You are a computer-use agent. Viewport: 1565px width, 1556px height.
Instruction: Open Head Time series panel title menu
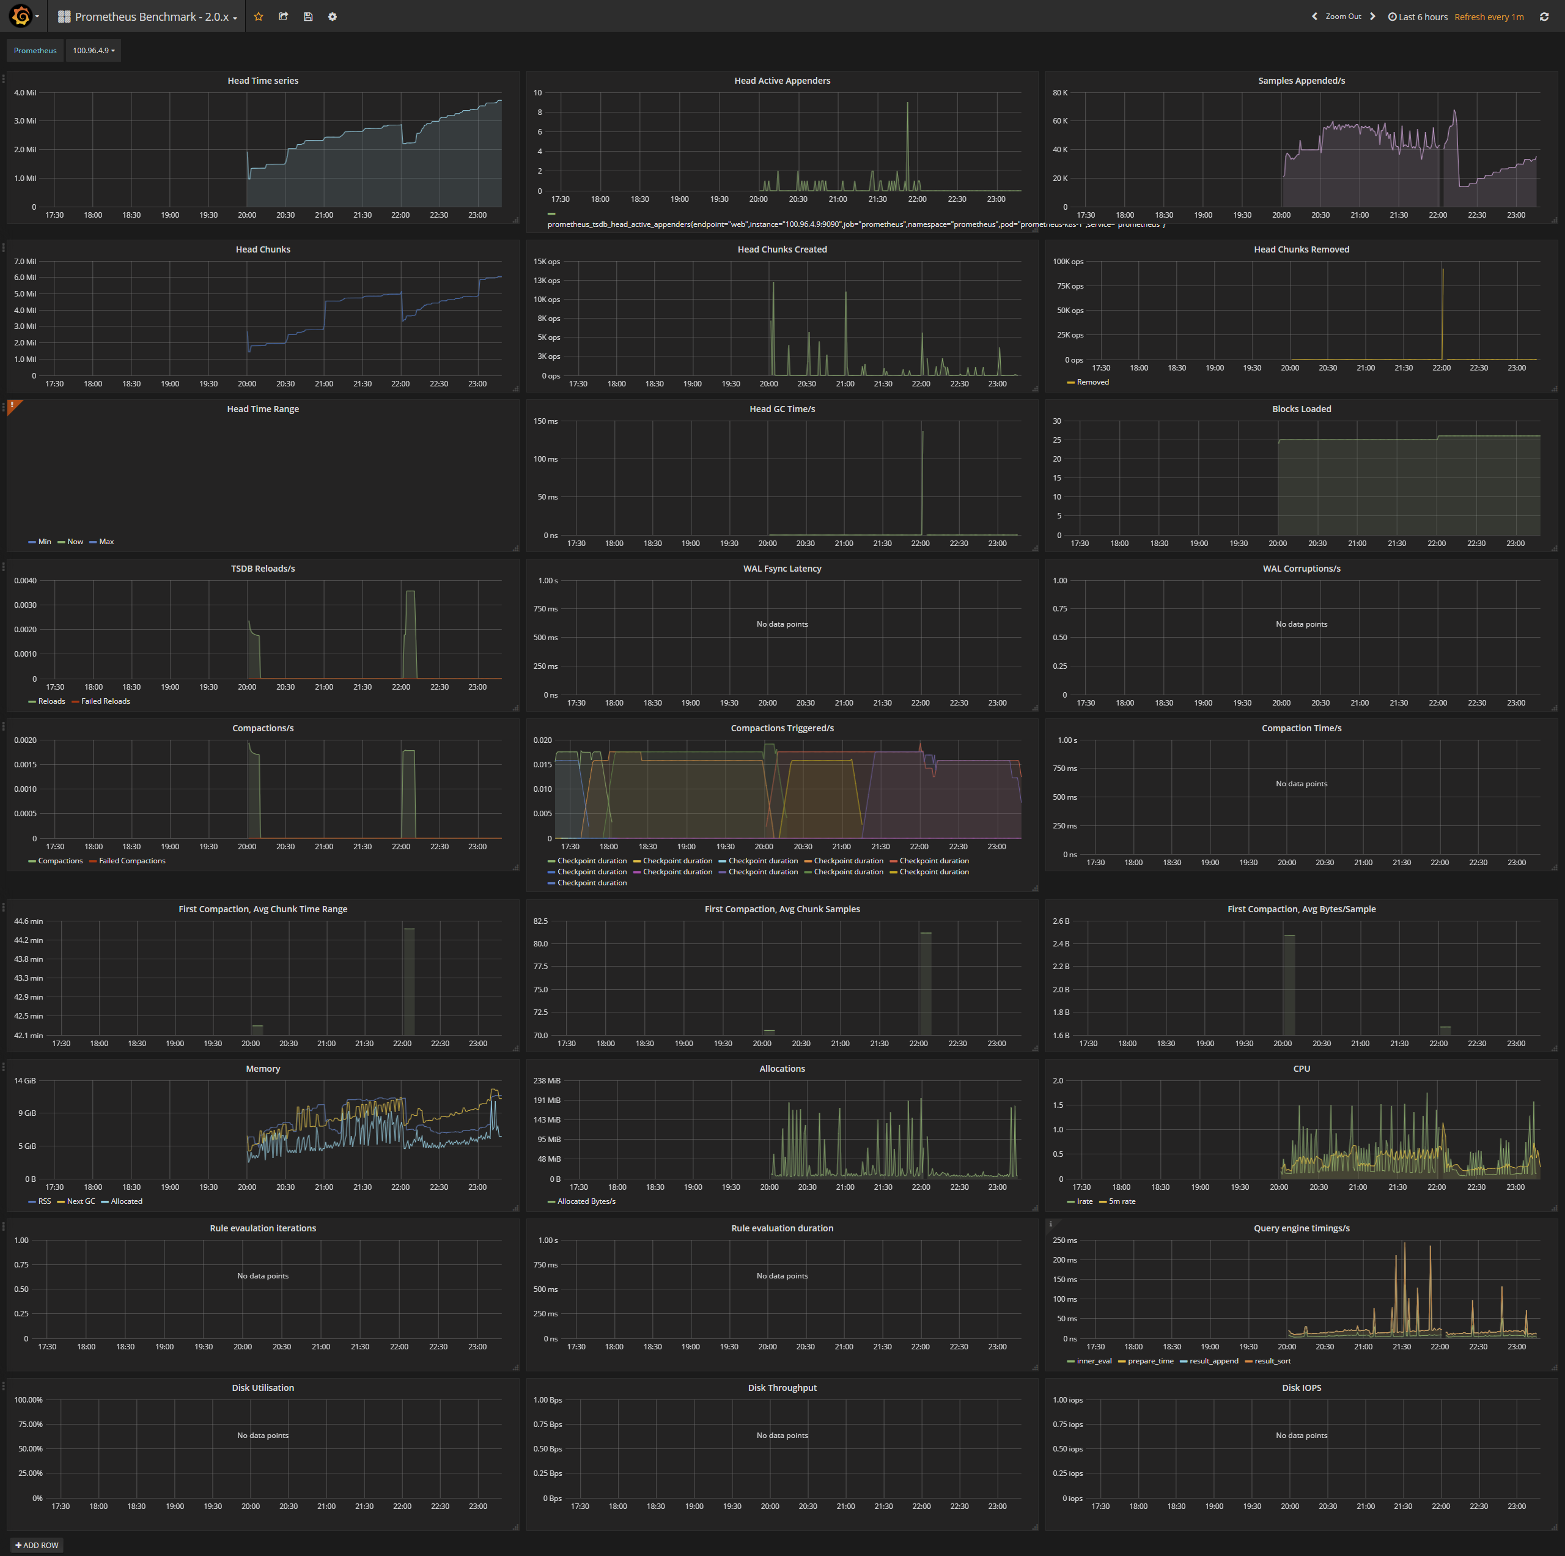(x=262, y=80)
